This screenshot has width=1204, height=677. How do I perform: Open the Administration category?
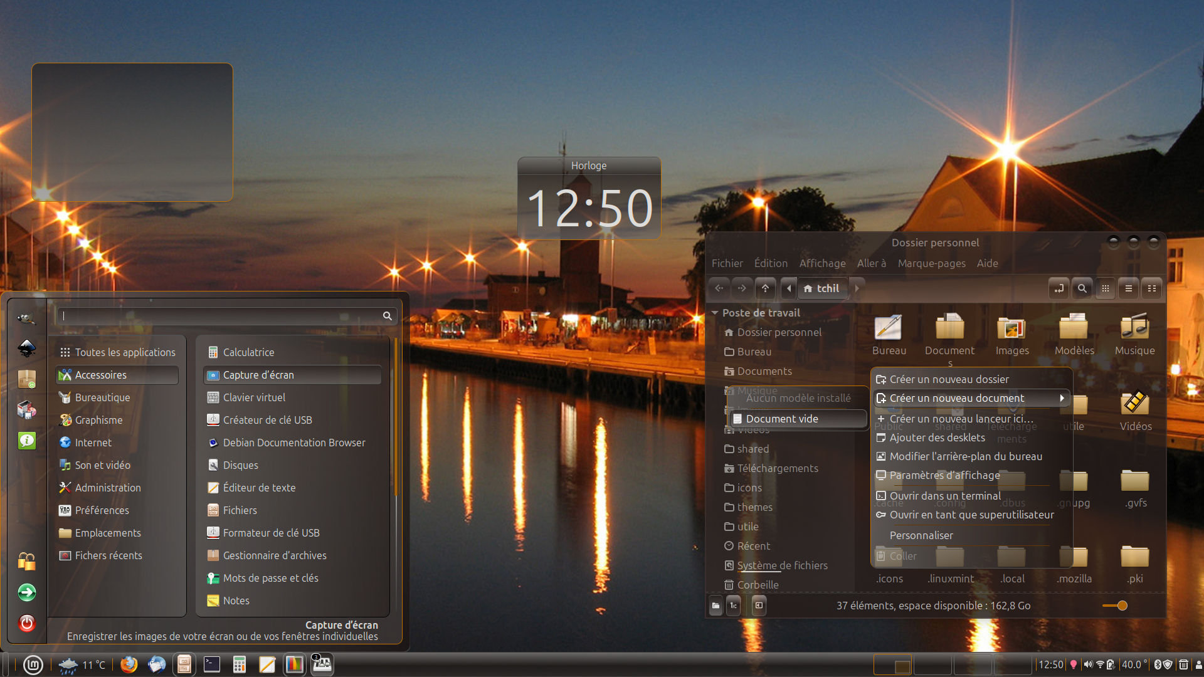point(117,488)
